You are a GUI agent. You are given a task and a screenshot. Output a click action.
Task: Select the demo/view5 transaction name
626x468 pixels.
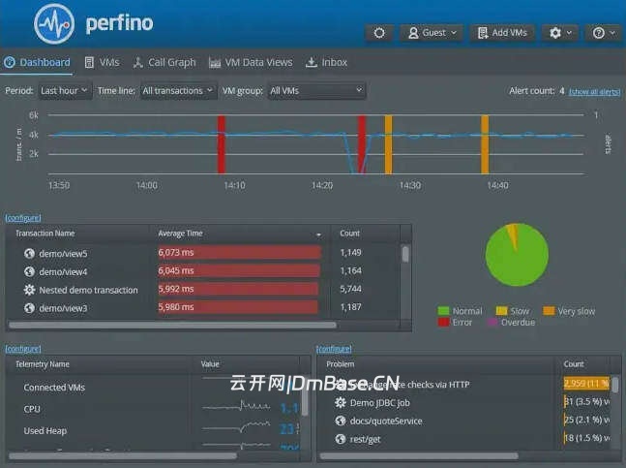click(x=63, y=254)
